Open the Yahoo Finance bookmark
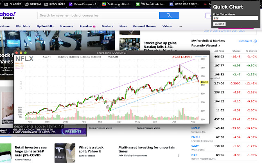 click(x=84, y=4)
